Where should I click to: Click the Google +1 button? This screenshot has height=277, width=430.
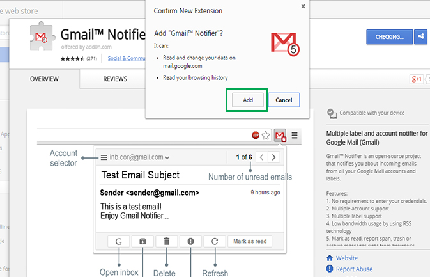pyautogui.click(x=417, y=79)
